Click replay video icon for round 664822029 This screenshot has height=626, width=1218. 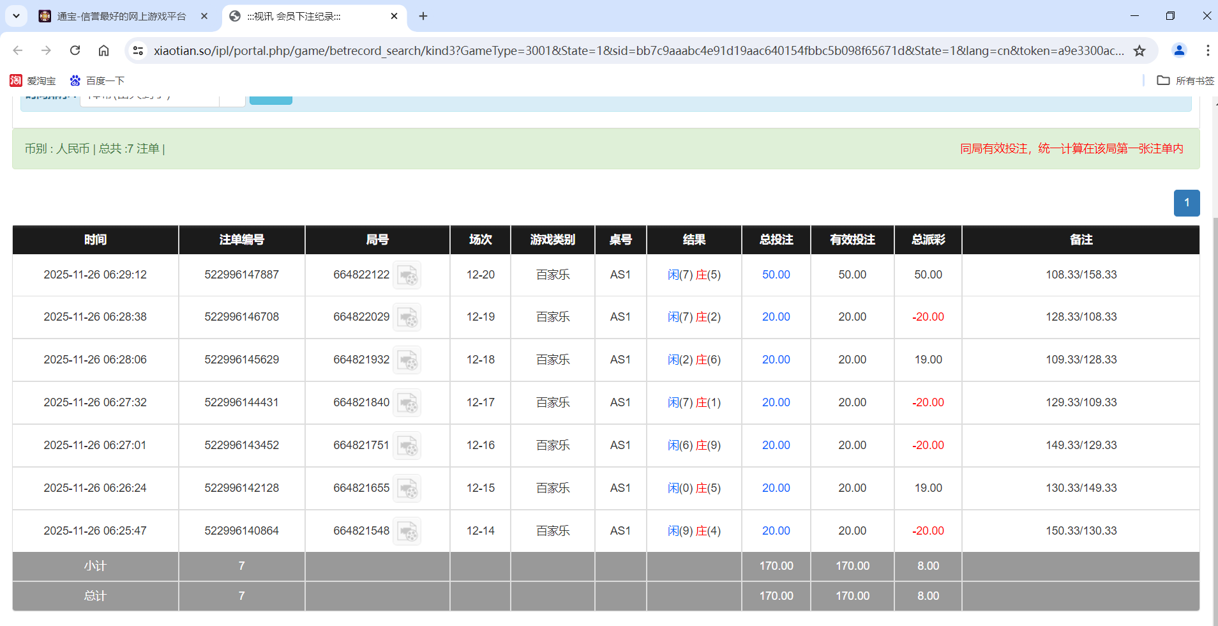[407, 317]
